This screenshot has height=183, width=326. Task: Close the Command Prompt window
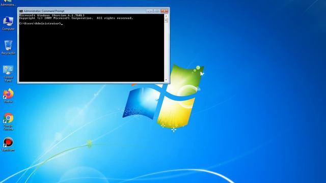click(x=164, y=11)
